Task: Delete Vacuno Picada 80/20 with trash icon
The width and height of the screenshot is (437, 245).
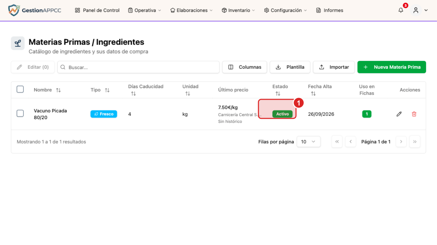Action: (x=414, y=114)
